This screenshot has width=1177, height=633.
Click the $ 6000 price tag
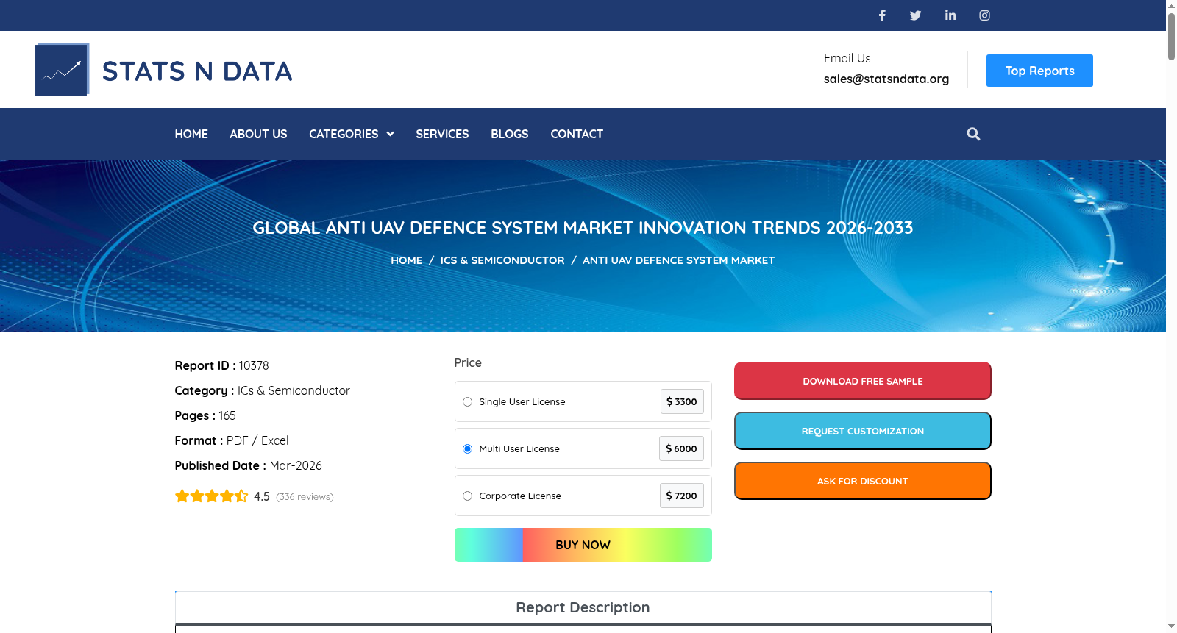click(x=681, y=448)
